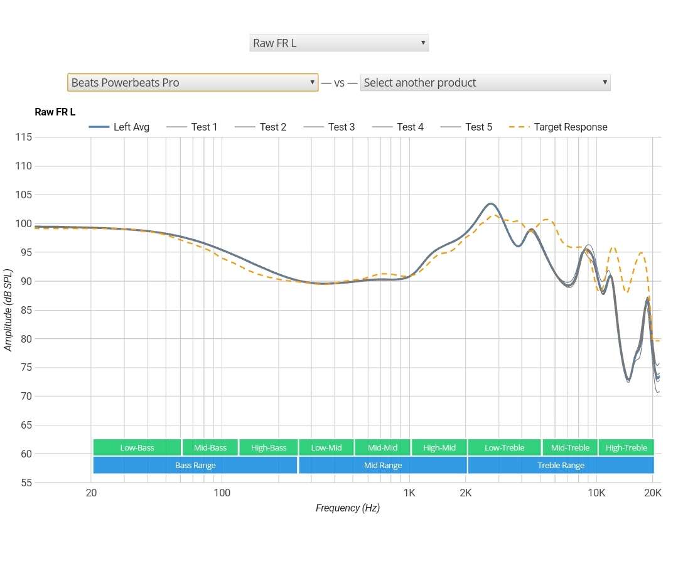This screenshot has height=561, width=678.
Task: Click the High-Bass band label
Action: [269, 447]
